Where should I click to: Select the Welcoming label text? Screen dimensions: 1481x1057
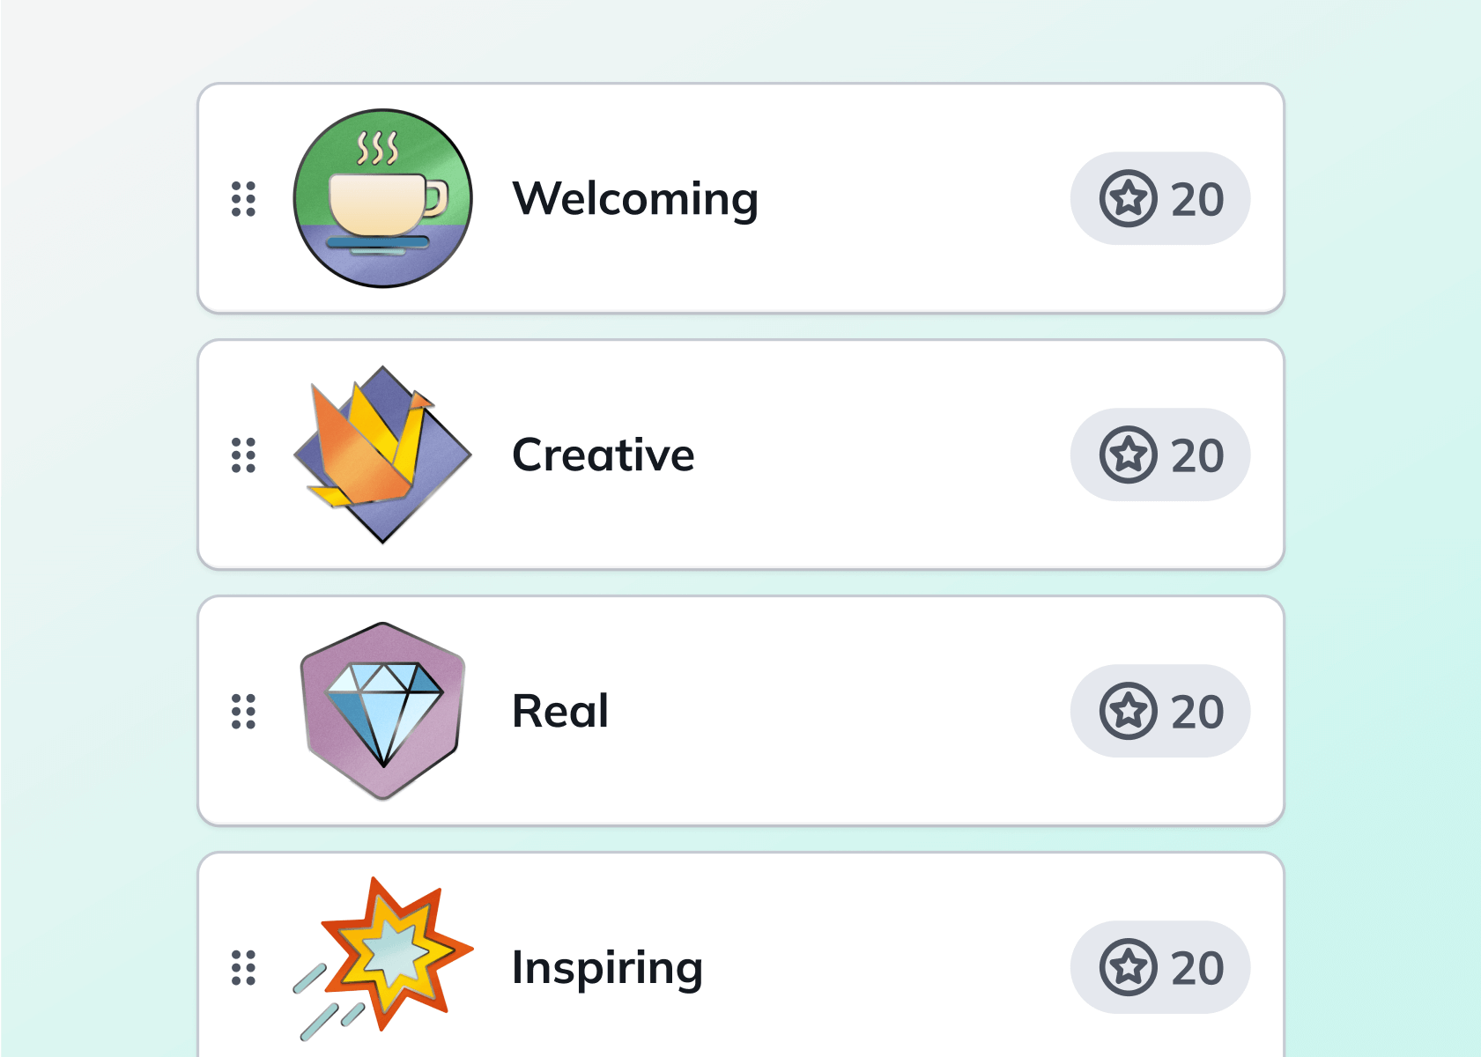(634, 199)
